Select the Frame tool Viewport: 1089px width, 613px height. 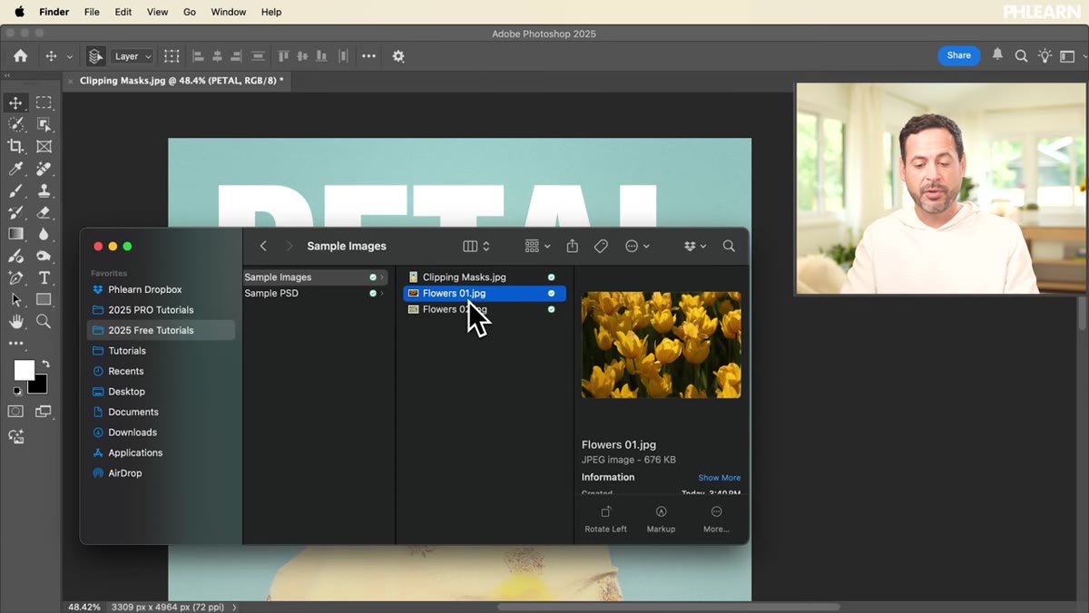(44, 146)
